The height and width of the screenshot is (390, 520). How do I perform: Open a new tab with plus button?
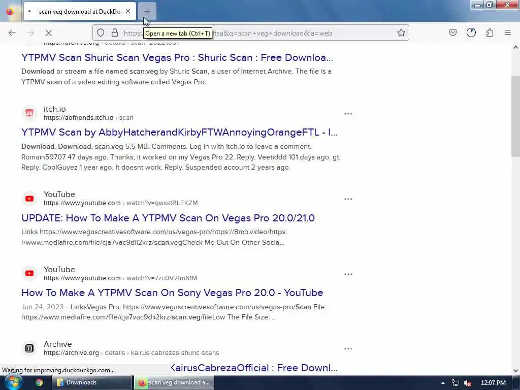coord(147,11)
